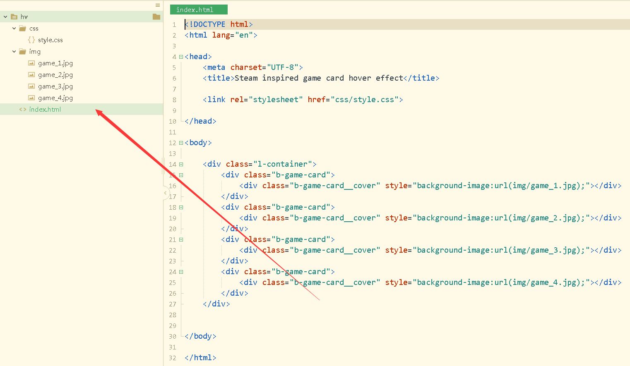Click the game_2.jpg image icon

click(x=31, y=74)
